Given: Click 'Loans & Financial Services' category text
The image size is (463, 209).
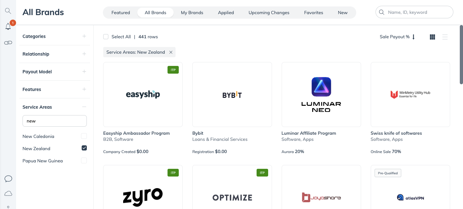Looking at the screenshot, I should tap(220, 139).
